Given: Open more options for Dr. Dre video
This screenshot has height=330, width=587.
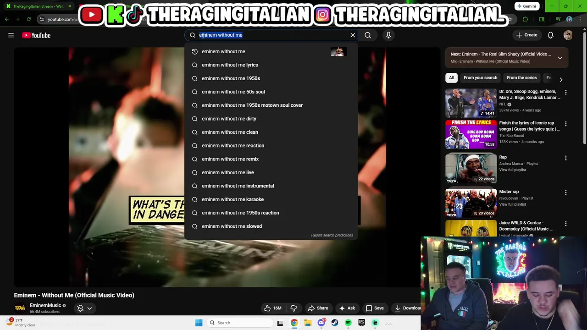Looking at the screenshot, I should pos(565,93).
